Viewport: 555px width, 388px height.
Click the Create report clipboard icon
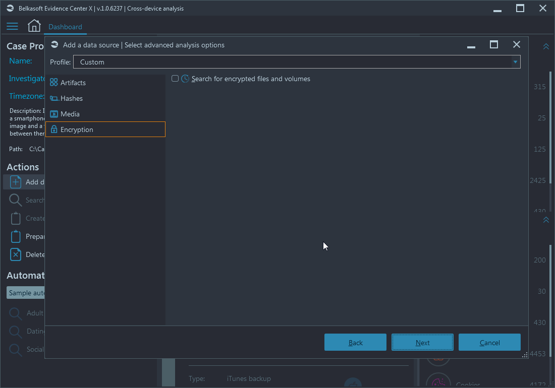pyautogui.click(x=16, y=218)
